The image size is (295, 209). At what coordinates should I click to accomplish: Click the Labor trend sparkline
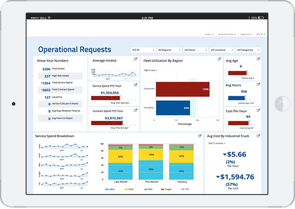[x=64, y=146]
